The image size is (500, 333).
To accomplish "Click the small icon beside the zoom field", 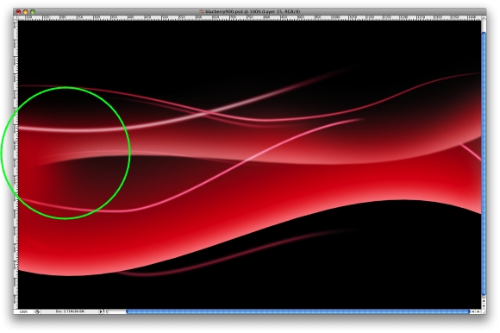I will tap(37, 311).
